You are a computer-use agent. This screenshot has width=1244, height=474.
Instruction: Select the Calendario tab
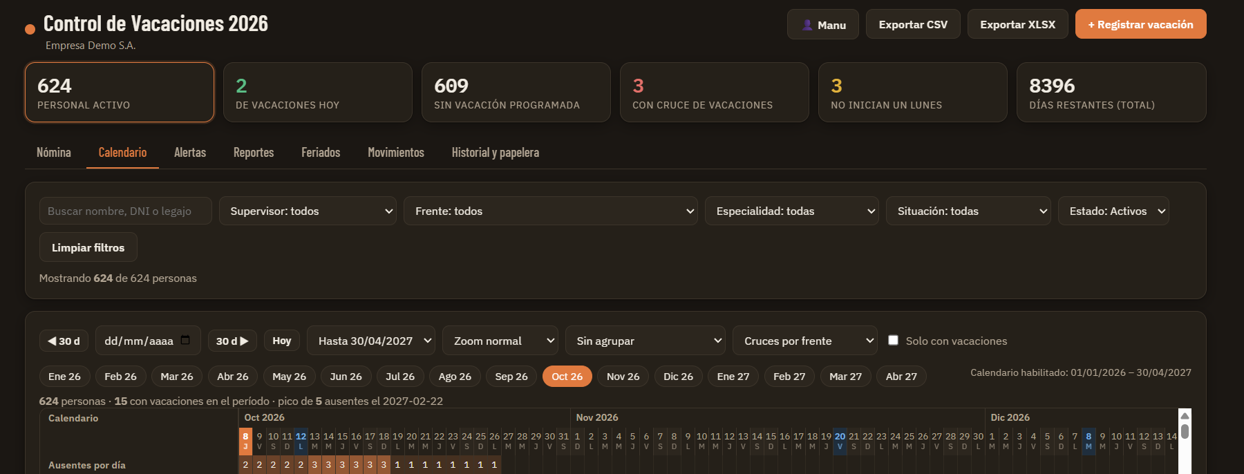pos(122,153)
